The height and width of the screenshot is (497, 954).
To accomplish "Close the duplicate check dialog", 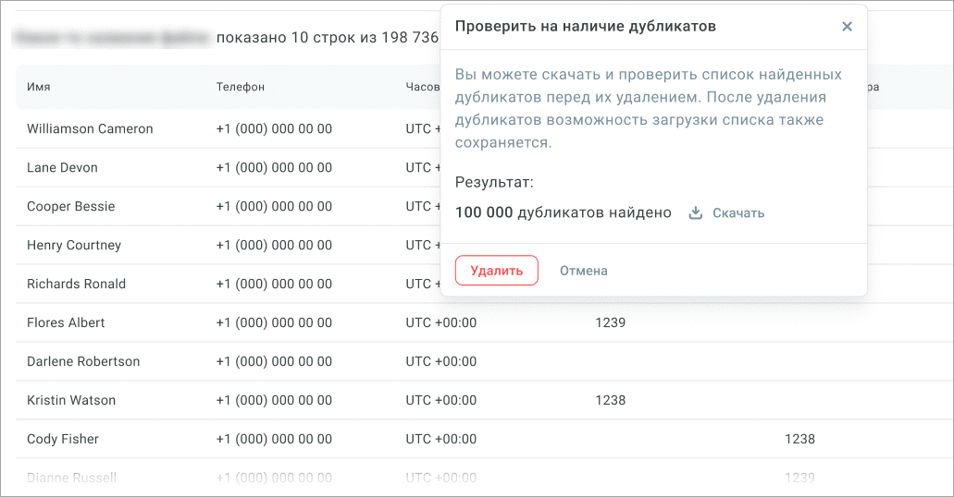I will coord(847,27).
